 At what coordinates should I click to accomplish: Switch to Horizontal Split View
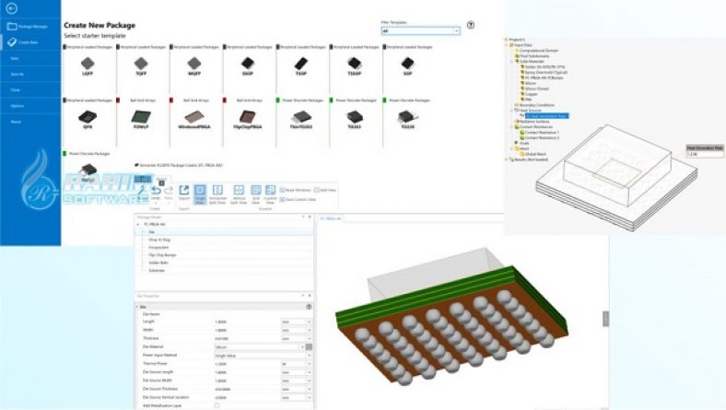(x=217, y=194)
